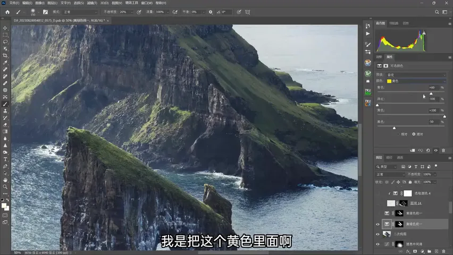
Task: Hide the 提亮中间调 layer
Action: [377, 244]
